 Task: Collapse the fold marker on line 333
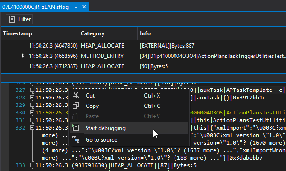(32, 165)
